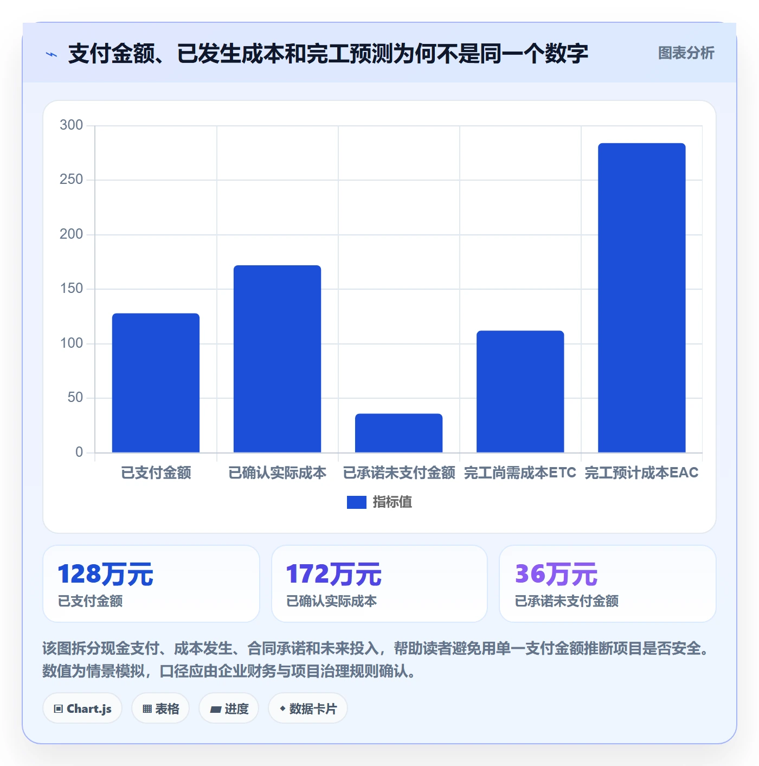The image size is (759, 766).
Task: Click the 100 y-axis tick label
Action: pos(71,343)
